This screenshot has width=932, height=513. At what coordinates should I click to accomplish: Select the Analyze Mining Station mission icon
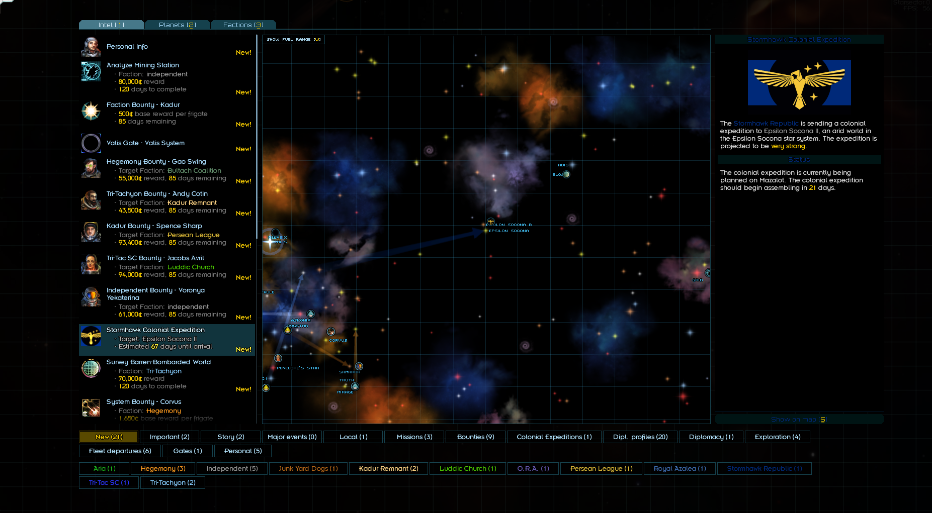click(x=91, y=72)
